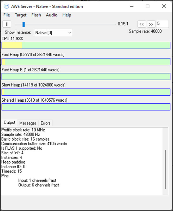Open the Help menu

pos(67,15)
